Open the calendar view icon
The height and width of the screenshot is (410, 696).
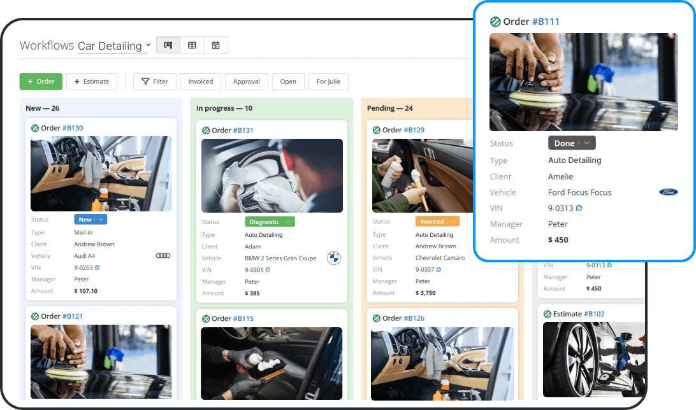pyautogui.click(x=216, y=45)
